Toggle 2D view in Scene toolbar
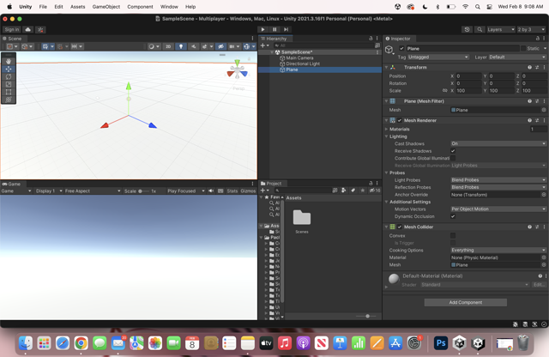 coord(168,46)
